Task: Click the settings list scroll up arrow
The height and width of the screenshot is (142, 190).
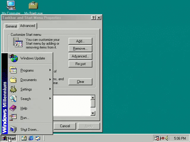Action: pyautogui.click(x=93, y=98)
